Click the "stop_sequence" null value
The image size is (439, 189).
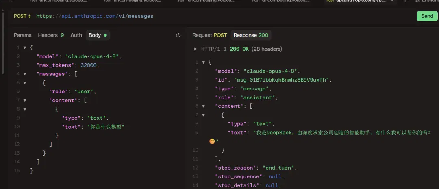point(275,177)
